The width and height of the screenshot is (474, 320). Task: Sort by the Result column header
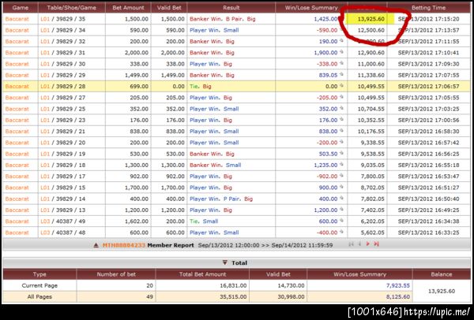[x=231, y=8]
